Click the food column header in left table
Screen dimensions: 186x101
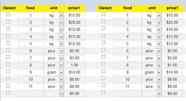pos(30,8)
